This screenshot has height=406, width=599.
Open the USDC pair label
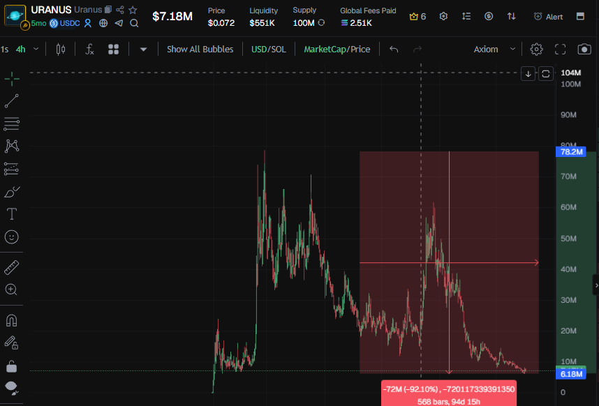pyautogui.click(x=66, y=23)
